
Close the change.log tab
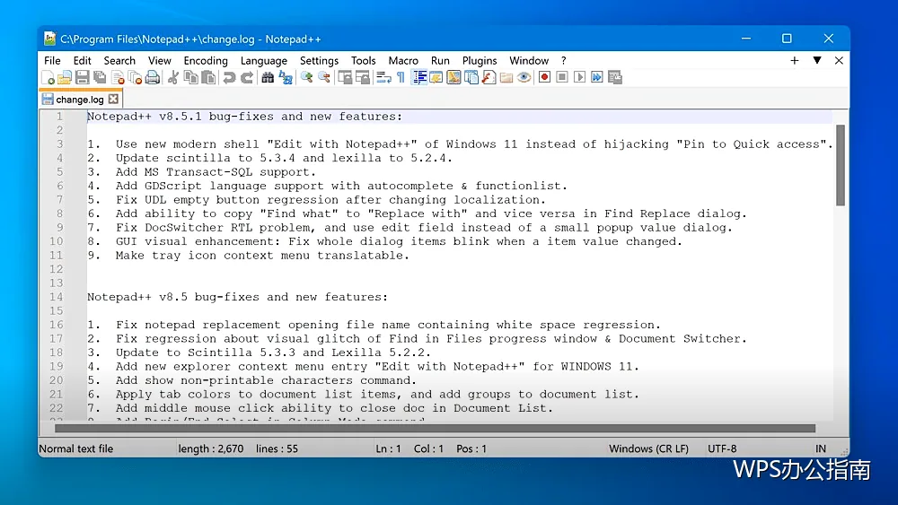coord(113,99)
